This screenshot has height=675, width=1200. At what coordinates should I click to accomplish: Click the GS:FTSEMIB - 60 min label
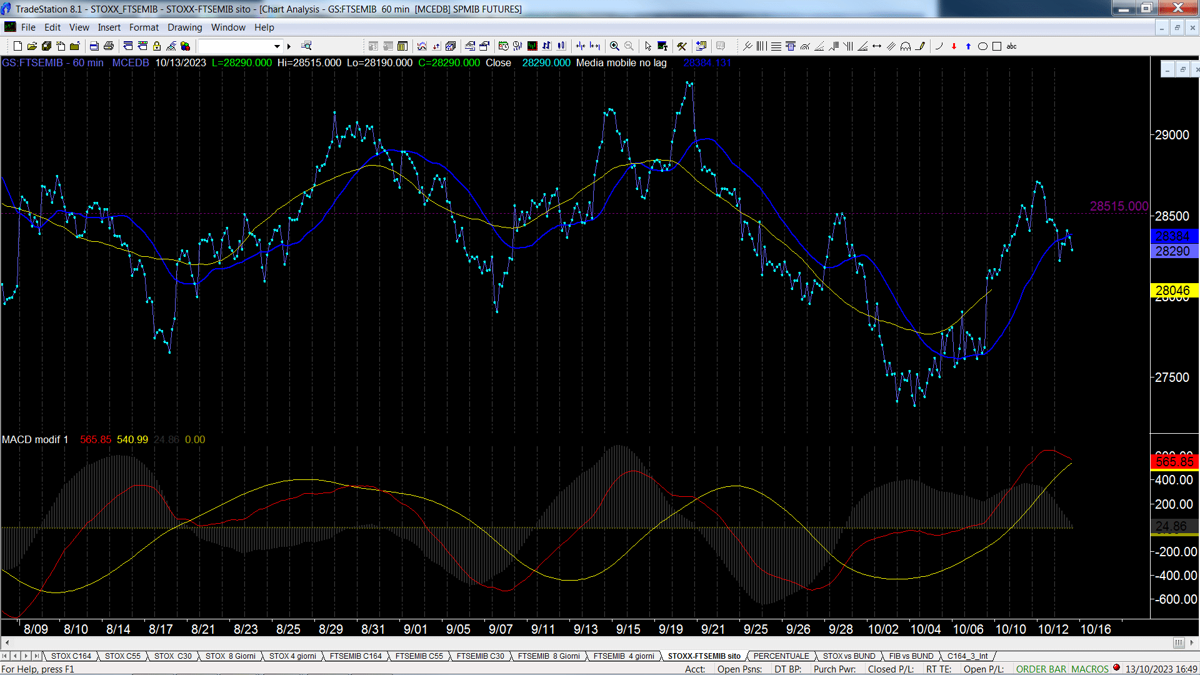point(52,63)
